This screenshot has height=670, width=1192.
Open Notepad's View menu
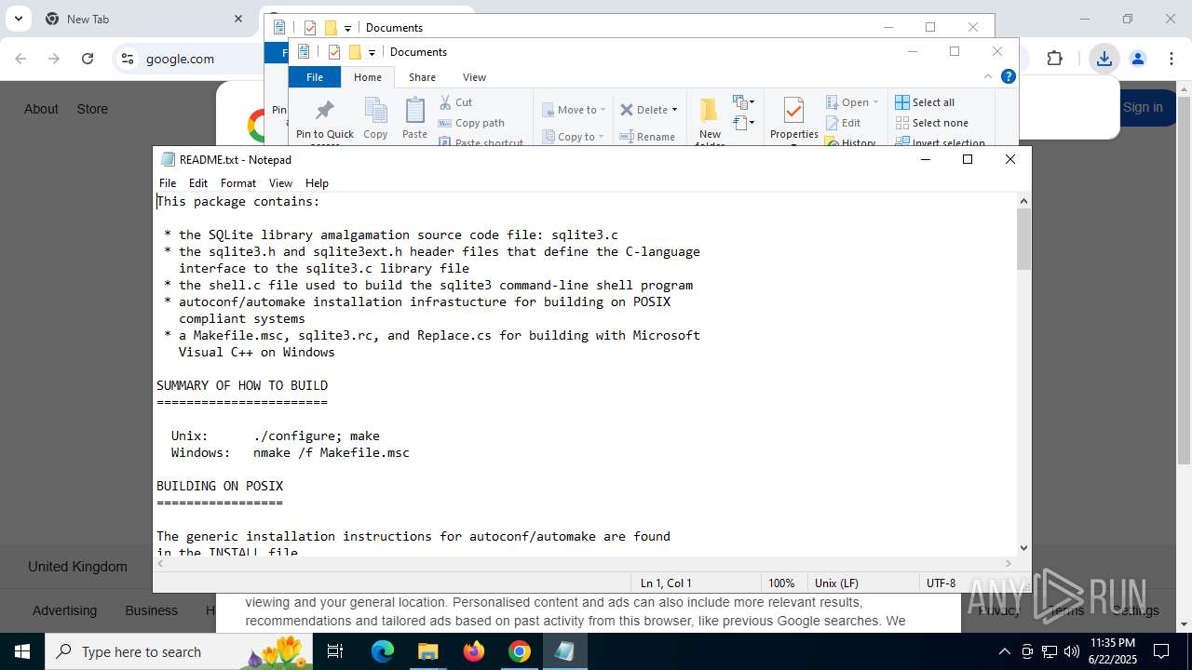pyautogui.click(x=280, y=183)
